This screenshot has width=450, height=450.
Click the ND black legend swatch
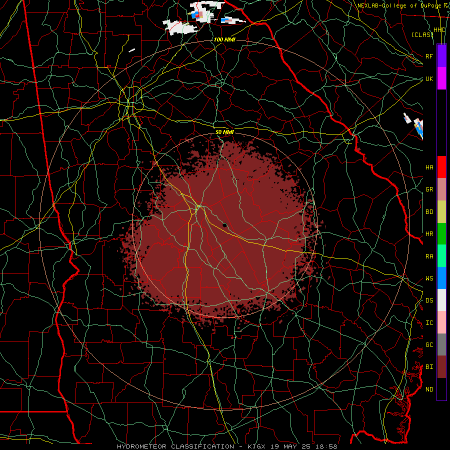441,389
